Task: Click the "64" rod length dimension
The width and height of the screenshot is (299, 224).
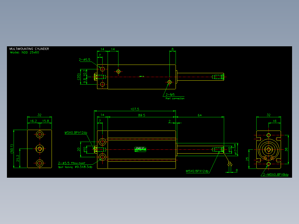Action: pos(200,115)
